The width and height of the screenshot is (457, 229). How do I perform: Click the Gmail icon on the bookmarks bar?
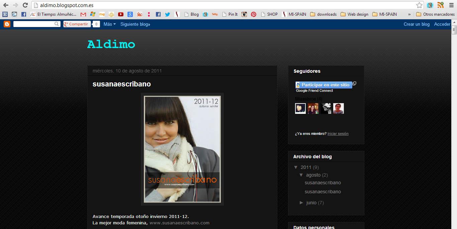click(83, 14)
